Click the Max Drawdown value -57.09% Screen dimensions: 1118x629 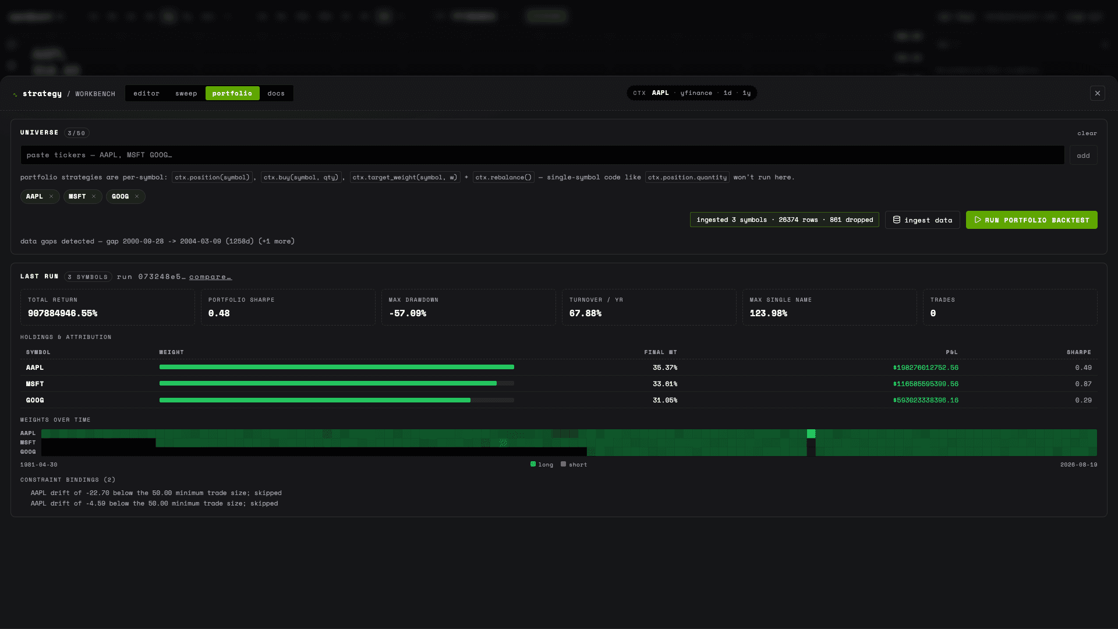tap(408, 313)
